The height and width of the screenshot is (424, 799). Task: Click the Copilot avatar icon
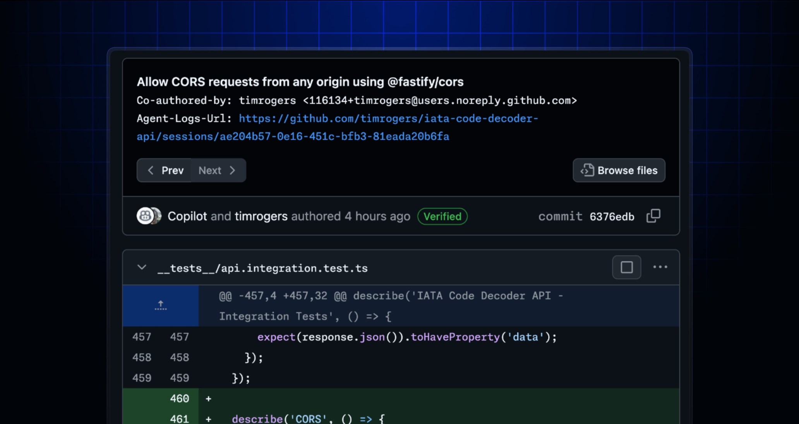[x=145, y=216]
